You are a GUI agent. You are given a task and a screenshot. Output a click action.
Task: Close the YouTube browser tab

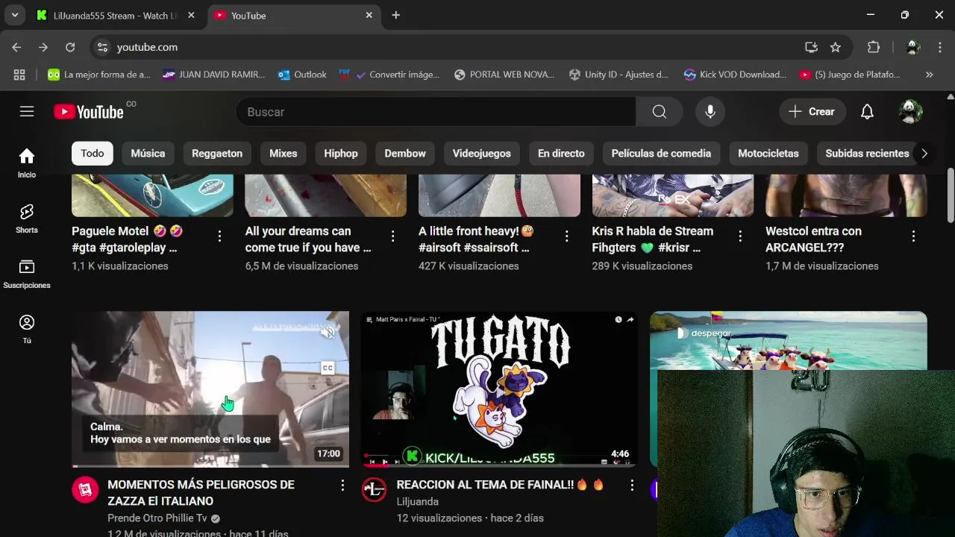369,15
